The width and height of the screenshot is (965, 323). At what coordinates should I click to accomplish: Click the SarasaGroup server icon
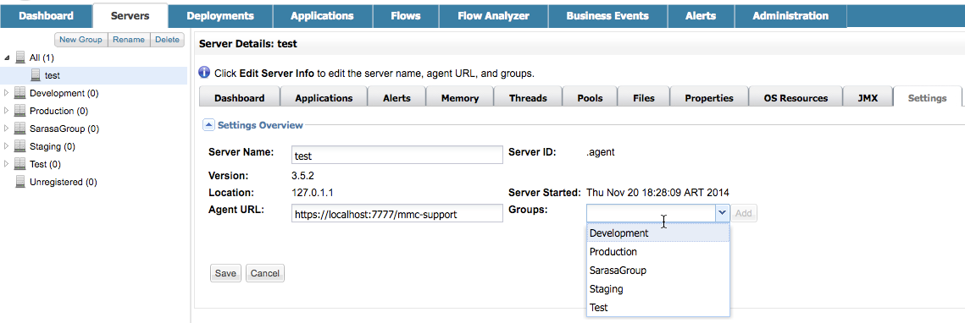point(20,129)
